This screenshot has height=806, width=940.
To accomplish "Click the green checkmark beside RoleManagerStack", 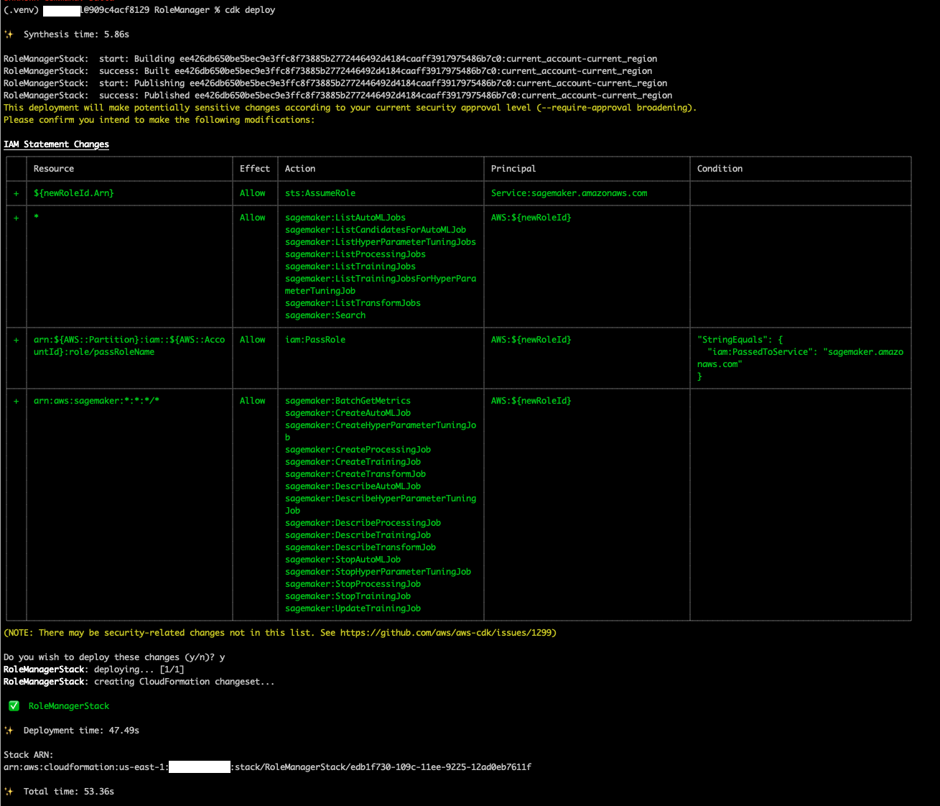I will pos(14,706).
